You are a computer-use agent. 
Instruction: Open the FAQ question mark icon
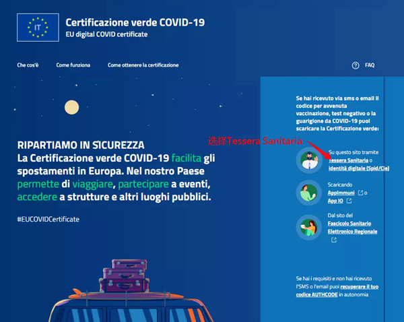click(356, 65)
